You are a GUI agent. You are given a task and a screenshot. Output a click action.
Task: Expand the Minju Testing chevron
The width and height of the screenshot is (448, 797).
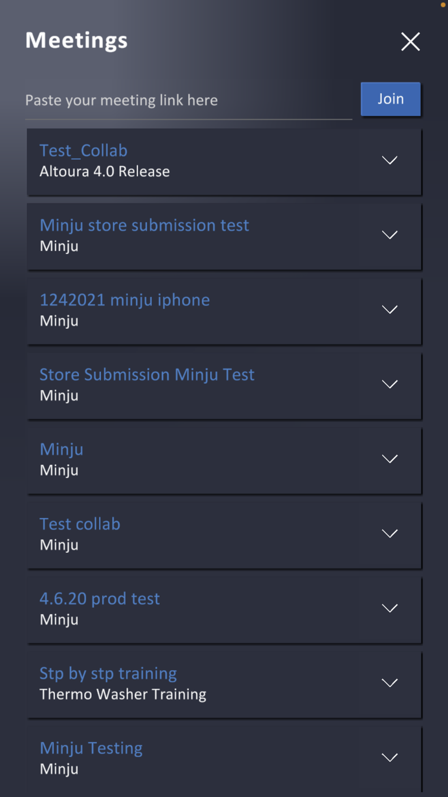coord(390,758)
